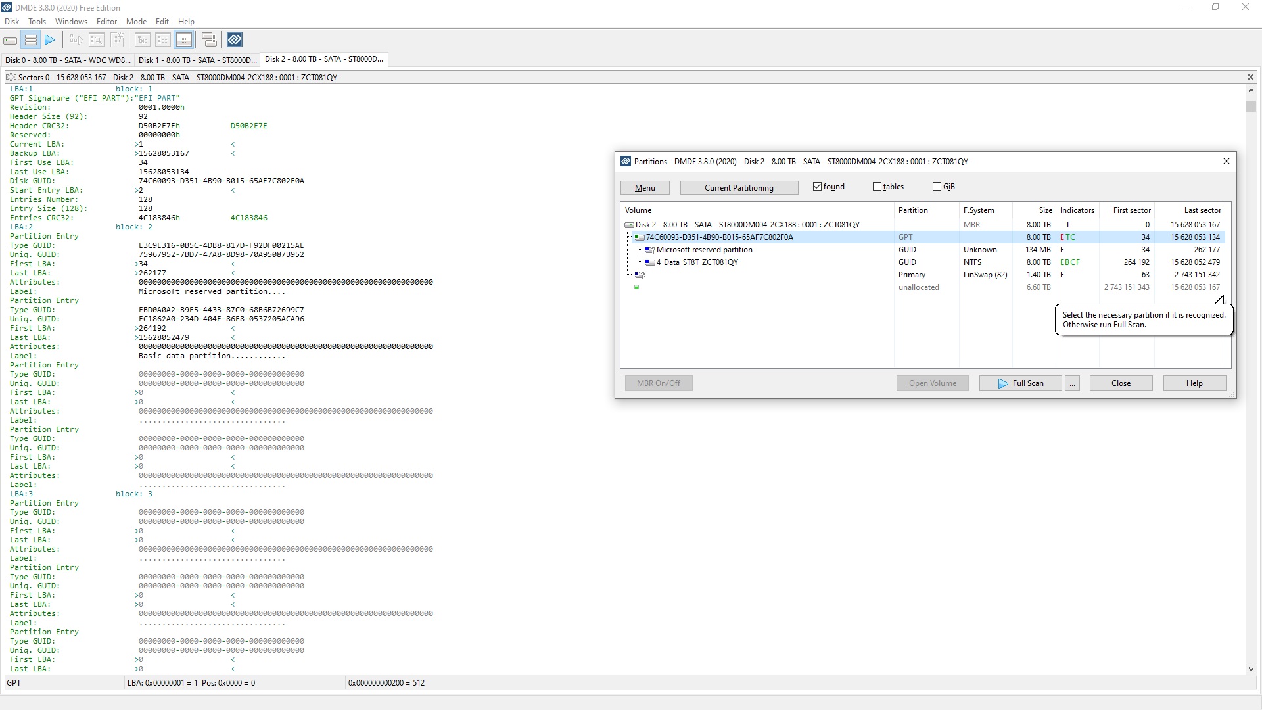Start a Full Scan
The height and width of the screenshot is (710, 1262).
point(1020,383)
